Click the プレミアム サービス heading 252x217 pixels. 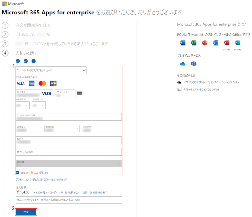[x=189, y=55]
